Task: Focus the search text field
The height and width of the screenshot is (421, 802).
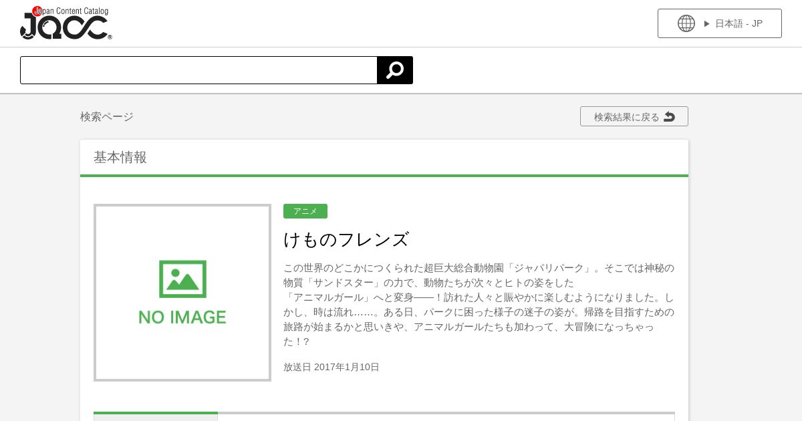Action: 198,70
